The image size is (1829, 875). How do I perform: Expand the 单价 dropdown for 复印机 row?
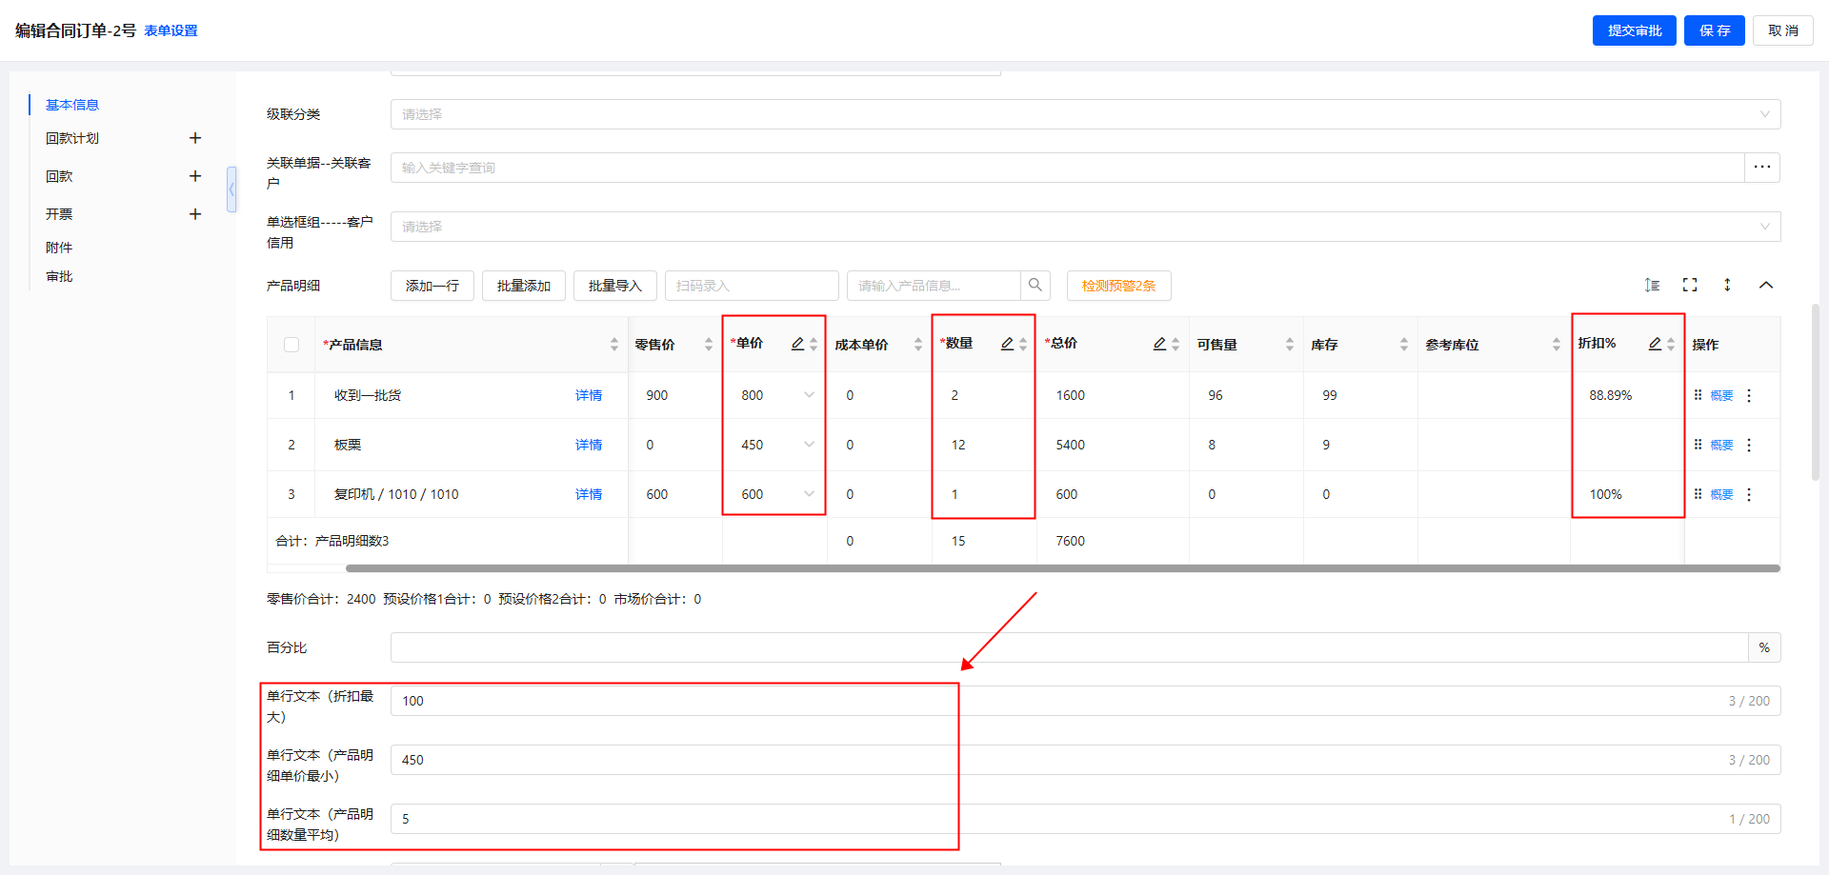[809, 494]
